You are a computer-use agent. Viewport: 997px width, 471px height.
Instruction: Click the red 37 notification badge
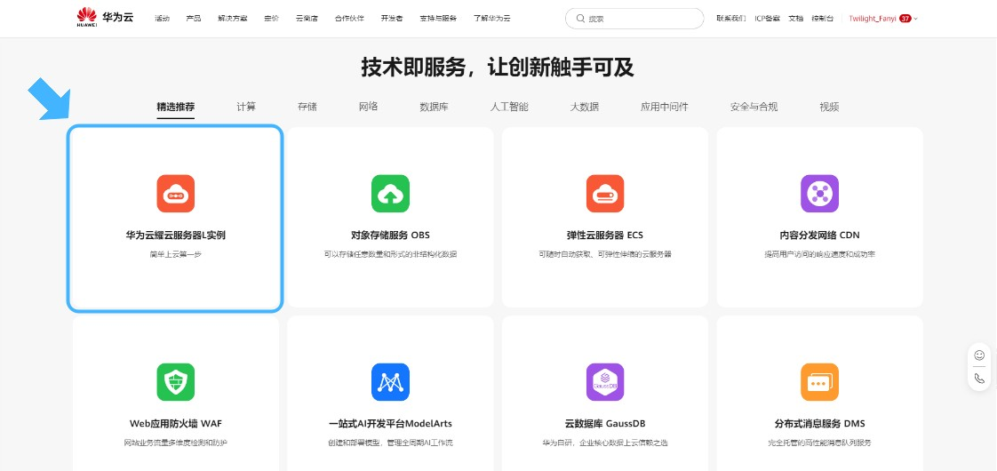[905, 19]
